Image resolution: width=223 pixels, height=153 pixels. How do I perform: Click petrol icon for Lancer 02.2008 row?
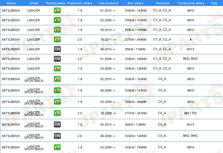(x=57, y=20)
